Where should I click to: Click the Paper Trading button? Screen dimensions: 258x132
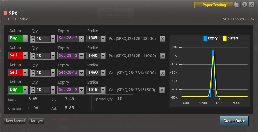(x=214, y=5)
